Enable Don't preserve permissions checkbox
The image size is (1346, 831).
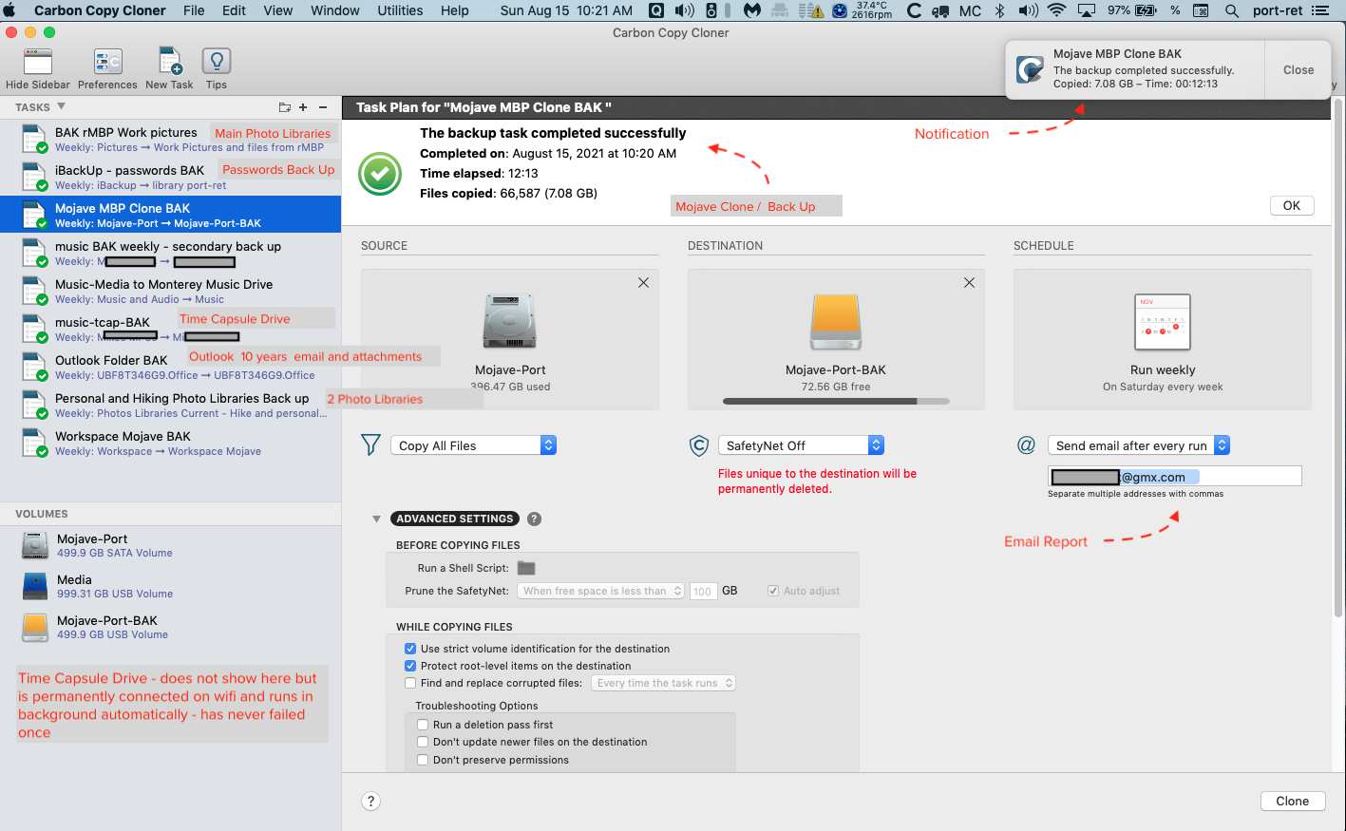click(423, 760)
